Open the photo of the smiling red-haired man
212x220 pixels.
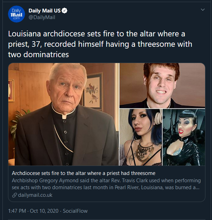click(x=162, y=85)
